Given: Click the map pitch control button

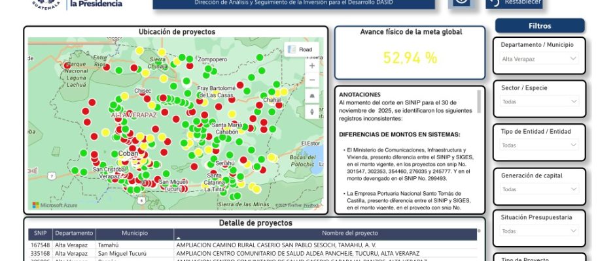Looking at the screenshot, I should pyautogui.click(x=312, y=96).
